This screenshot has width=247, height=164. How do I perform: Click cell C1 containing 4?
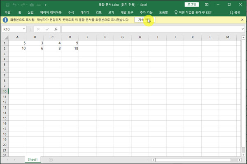52,43
